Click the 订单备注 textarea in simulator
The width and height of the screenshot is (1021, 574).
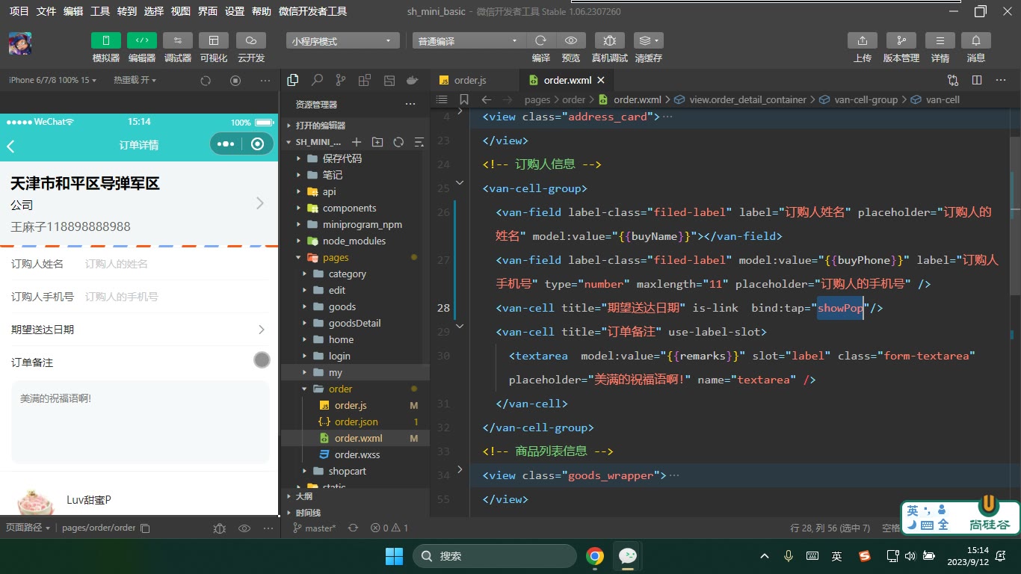pos(140,422)
